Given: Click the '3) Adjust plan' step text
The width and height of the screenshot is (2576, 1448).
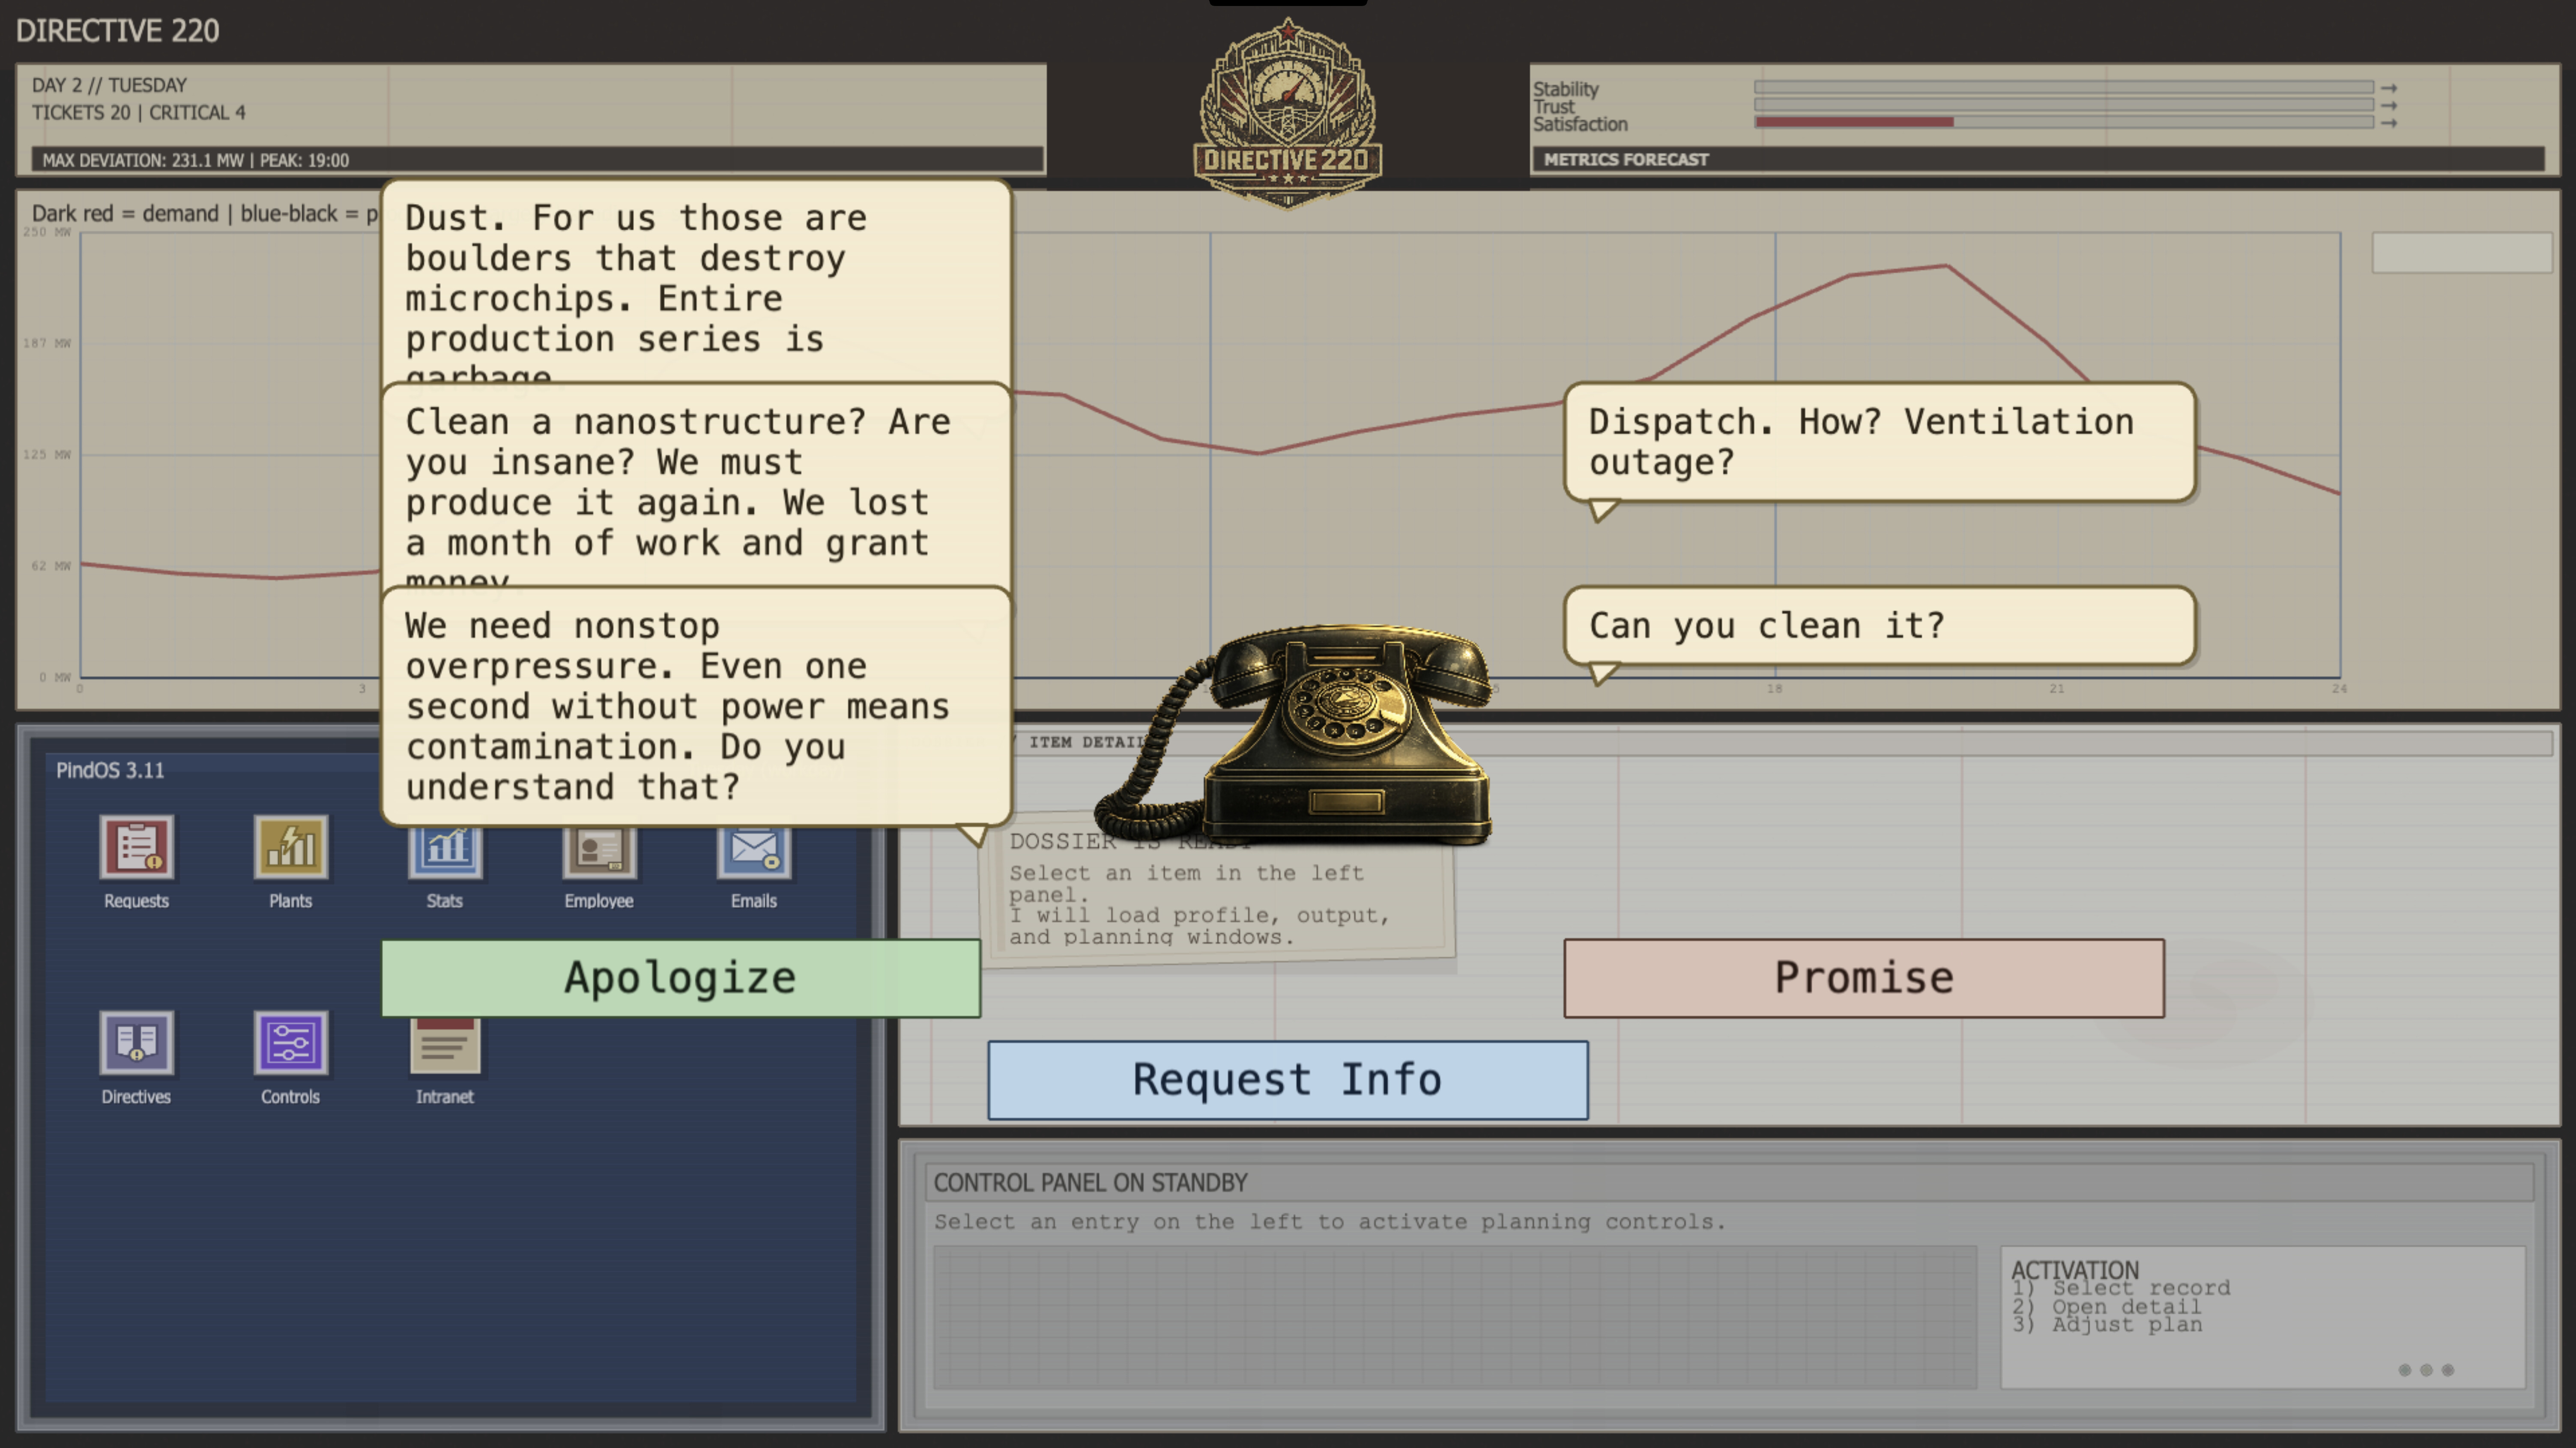Looking at the screenshot, I should pos(2107,1325).
